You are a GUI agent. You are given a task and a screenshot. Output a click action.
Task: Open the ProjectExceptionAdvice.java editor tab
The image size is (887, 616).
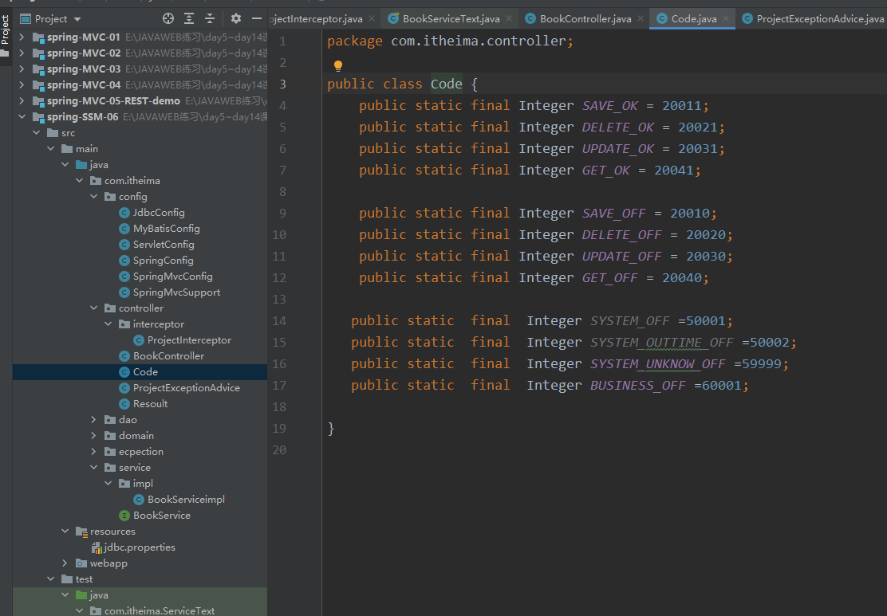[819, 18]
